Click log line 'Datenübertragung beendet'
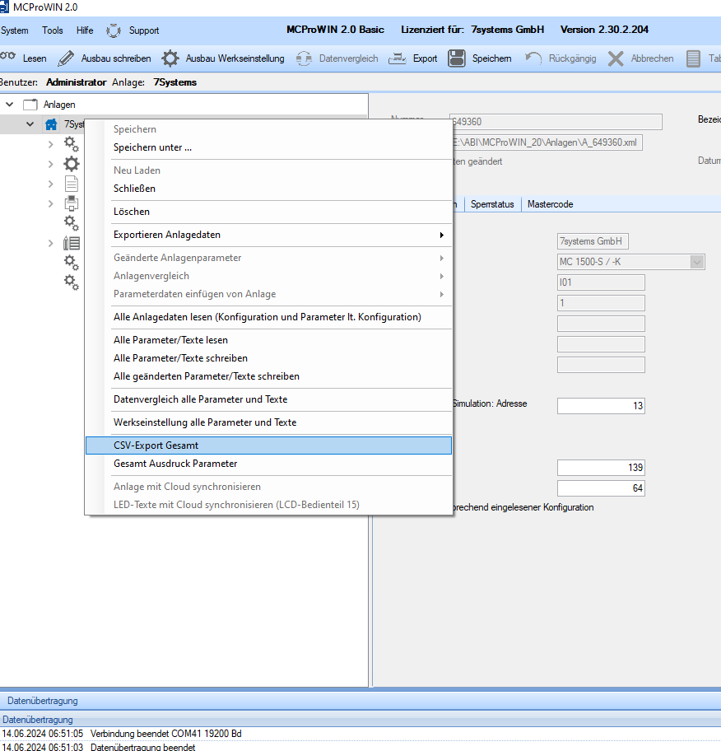 pos(142,747)
